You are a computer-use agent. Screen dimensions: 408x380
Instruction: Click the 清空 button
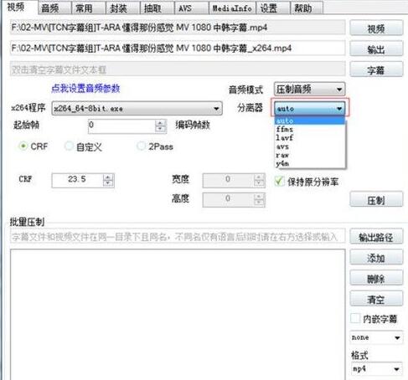tap(376, 299)
